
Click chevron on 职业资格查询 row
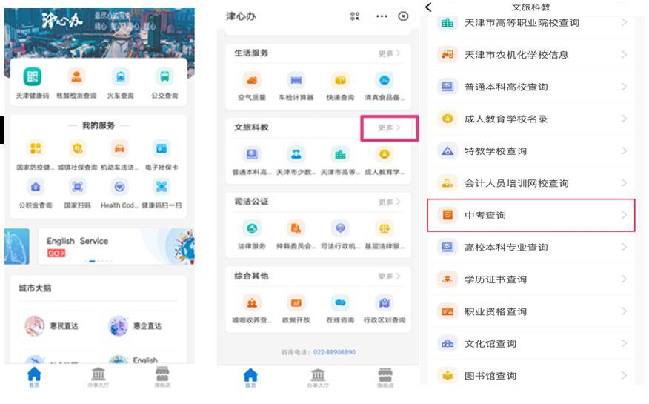[624, 311]
